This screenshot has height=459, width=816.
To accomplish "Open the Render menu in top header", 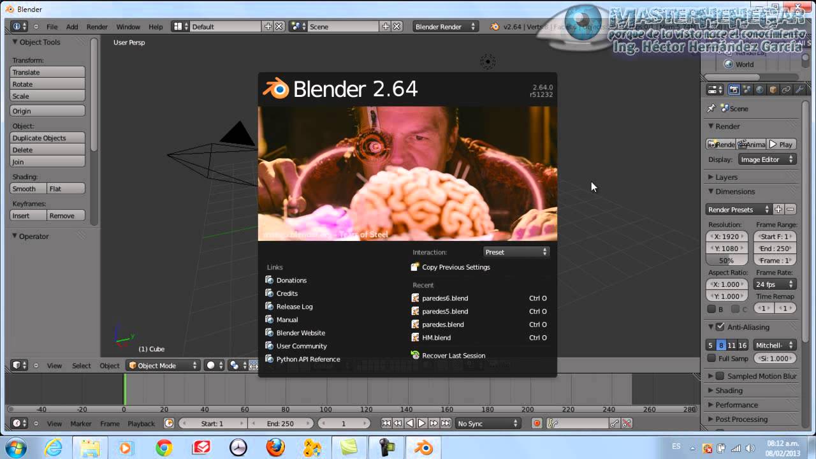I will click(97, 27).
